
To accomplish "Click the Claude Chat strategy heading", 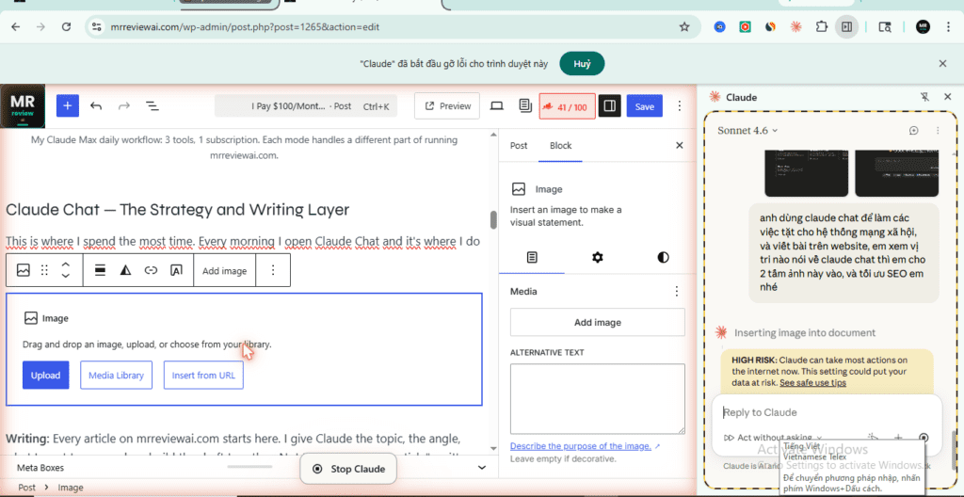I will [x=177, y=210].
